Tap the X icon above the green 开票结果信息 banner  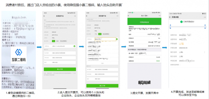tap(128, 16)
